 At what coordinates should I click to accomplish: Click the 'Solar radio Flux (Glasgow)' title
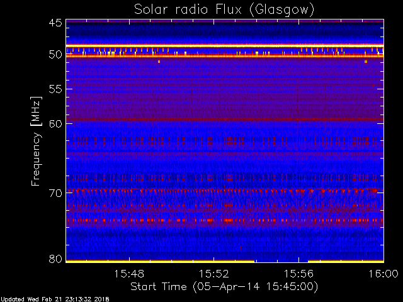pos(224,9)
